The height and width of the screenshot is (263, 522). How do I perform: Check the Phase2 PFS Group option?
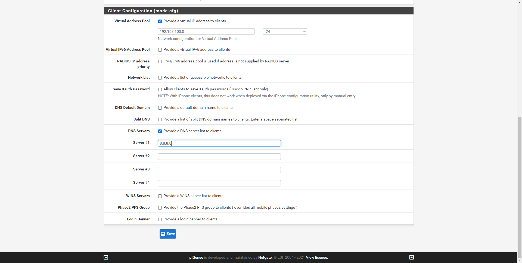tap(160, 208)
